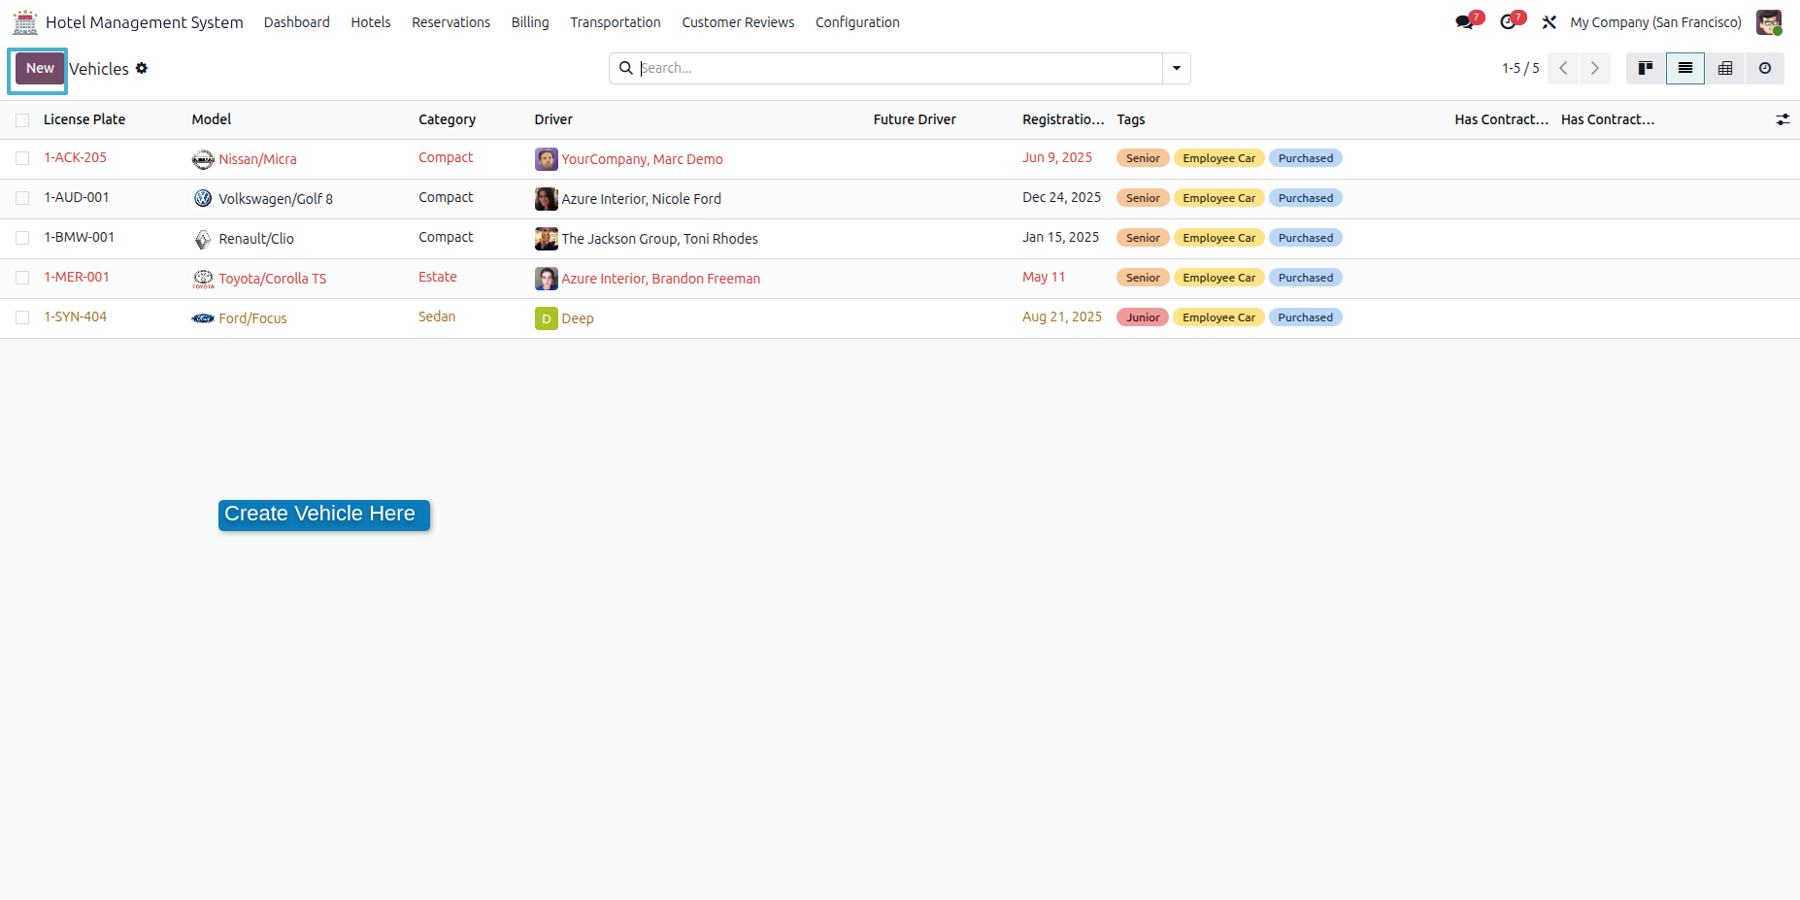Switch to List view

click(x=1685, y=68)
